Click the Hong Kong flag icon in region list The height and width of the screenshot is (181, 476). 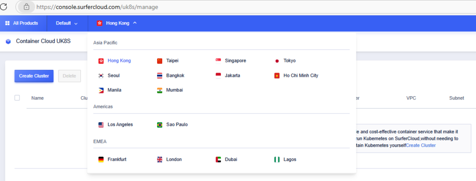point(101,61)
